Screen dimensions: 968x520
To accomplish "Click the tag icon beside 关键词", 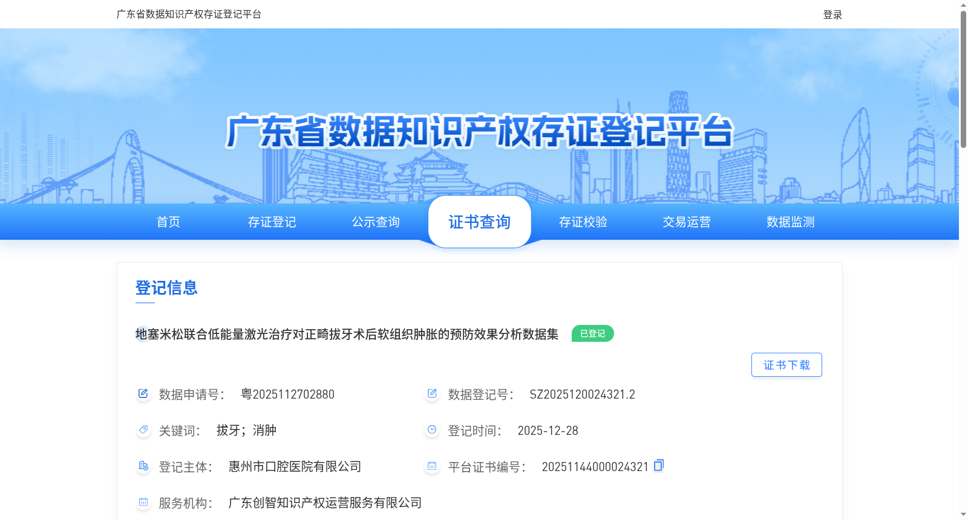I will pos(143,430).
